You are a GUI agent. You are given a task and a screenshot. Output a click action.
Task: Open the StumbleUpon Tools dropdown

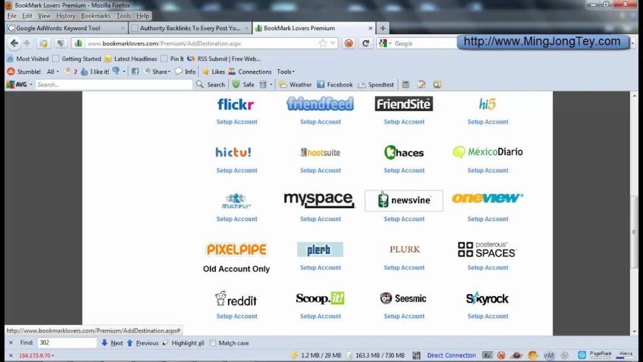coord(286,72)
